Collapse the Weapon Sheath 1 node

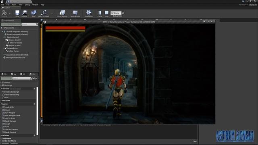pyautogui.click(x=5, y=40)
